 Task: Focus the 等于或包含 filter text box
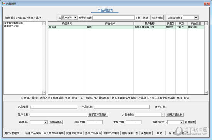113,18
